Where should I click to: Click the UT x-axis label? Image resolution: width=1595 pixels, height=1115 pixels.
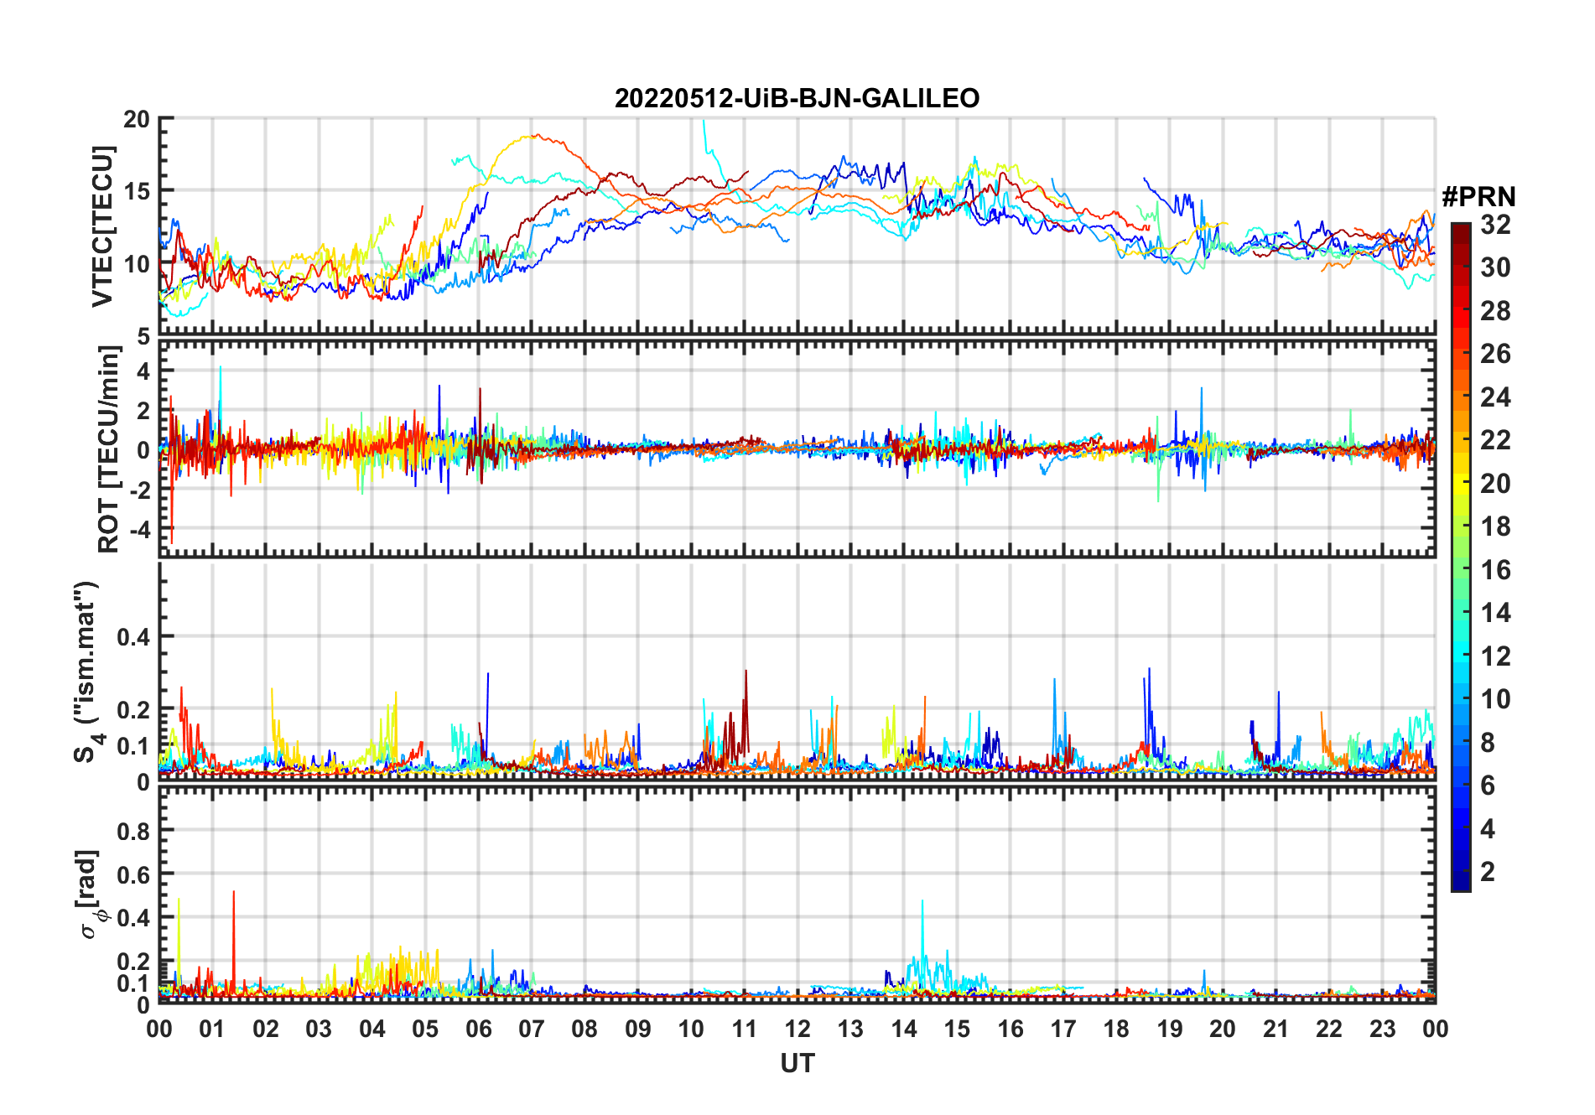click(797, 1064)
